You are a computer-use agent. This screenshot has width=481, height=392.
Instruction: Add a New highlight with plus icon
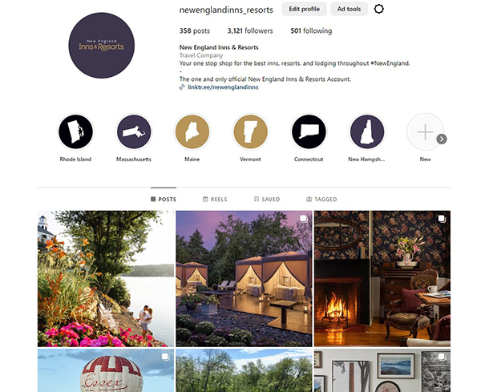425,132
